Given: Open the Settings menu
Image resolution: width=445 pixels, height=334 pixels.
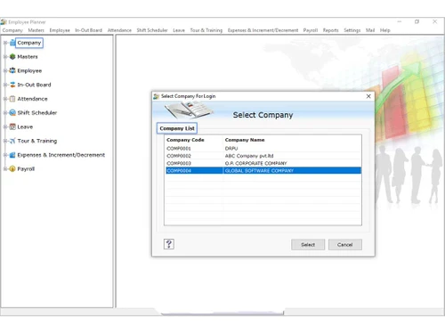Looking at the screenshot, I should pyautogui.click(x=352, y=30).
